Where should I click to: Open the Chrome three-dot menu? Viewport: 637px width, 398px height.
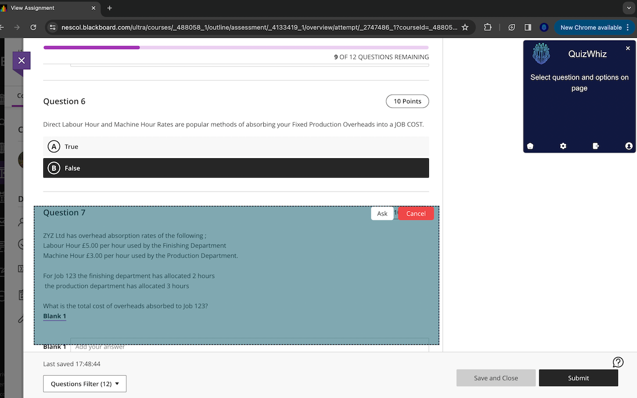pos(628,27)
